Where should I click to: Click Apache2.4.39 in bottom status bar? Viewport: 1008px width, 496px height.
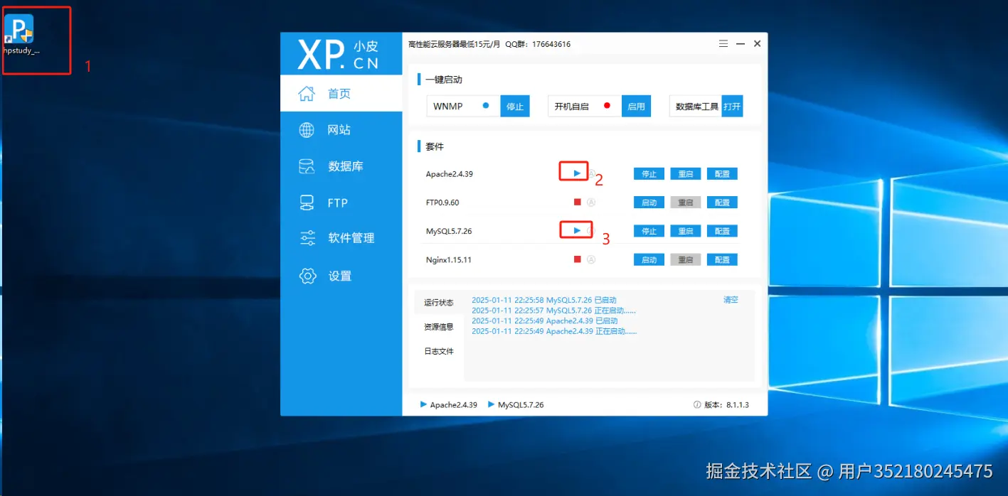pyautogui.click(x=449, y=405)
